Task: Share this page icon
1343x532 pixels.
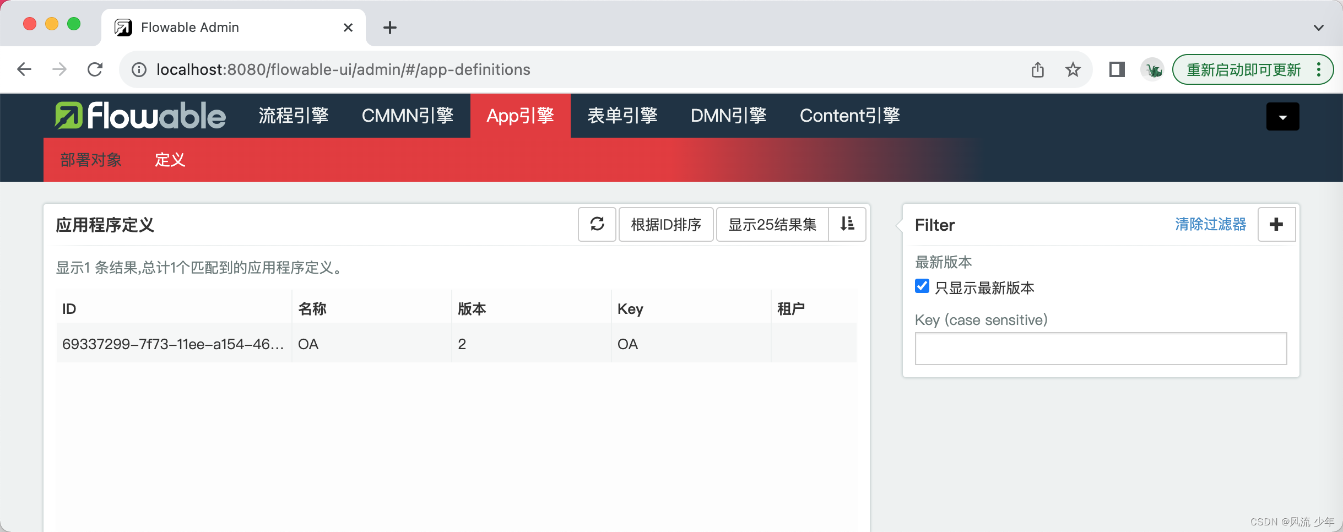Action: [x=1038, y=69]
